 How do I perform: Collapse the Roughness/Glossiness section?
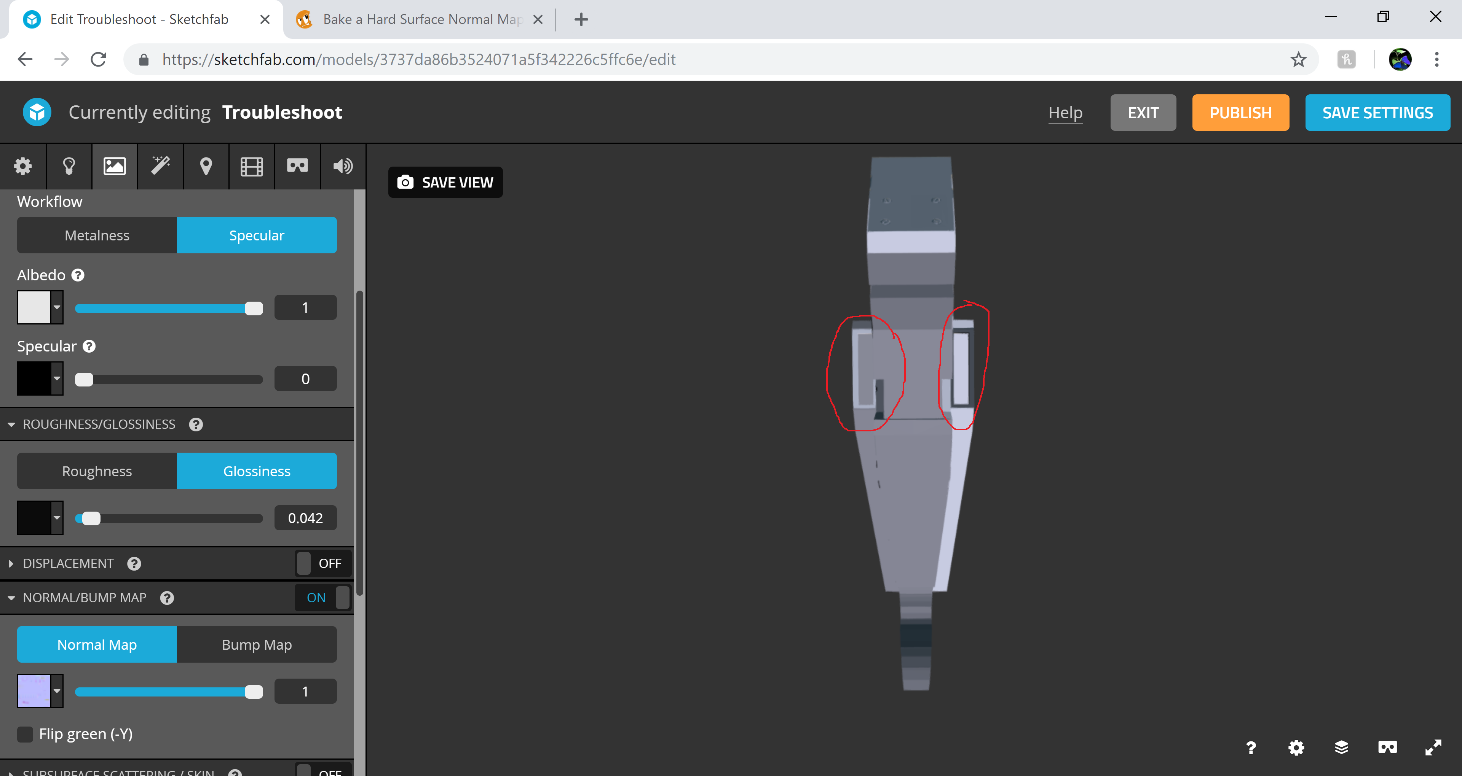(x=11, y=424)
